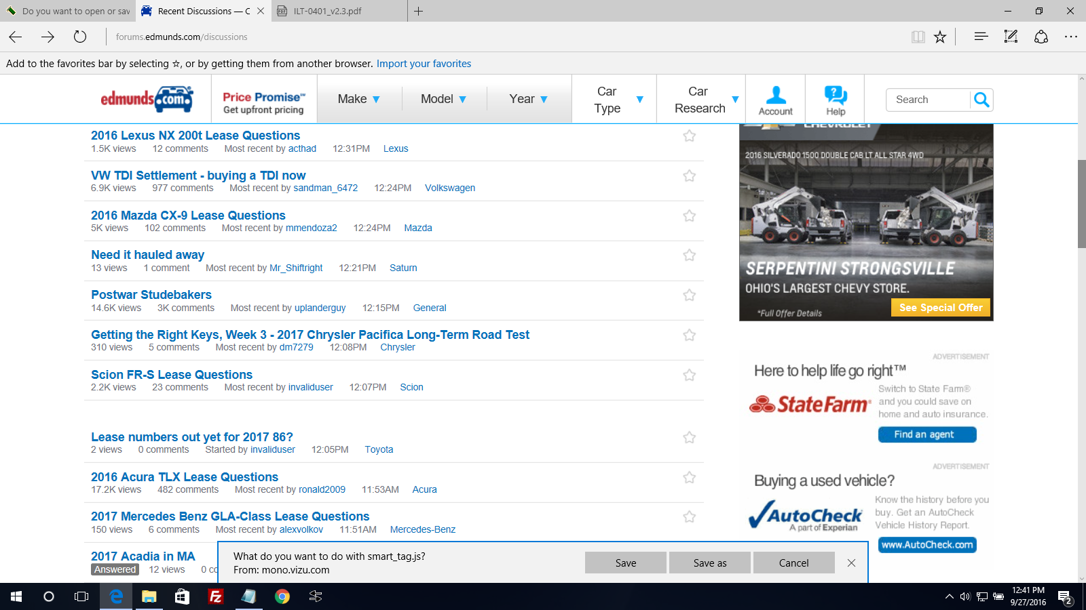The height and width of the screenshot is (610, 1086).
Task: Save the smart_tag.js file
Action: point(626,563)
